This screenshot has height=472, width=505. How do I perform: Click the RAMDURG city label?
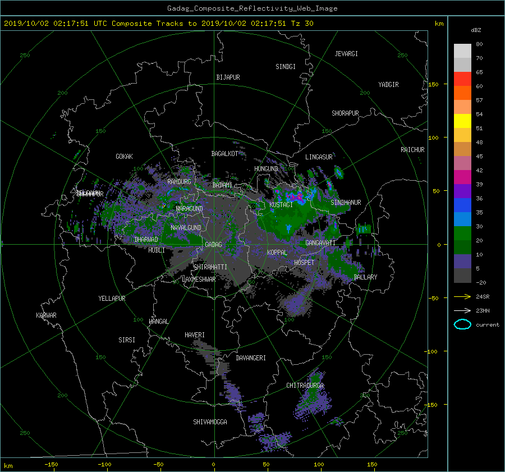[179, 182]
